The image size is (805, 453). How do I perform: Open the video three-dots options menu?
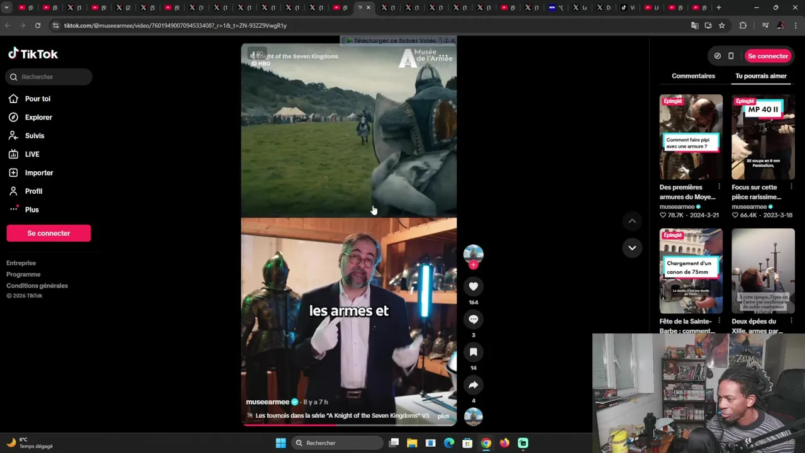443,56
